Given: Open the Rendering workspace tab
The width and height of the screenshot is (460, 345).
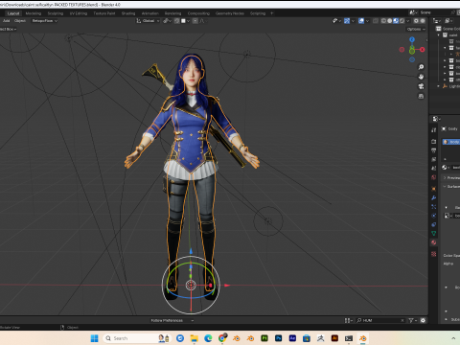Looking at the screenshot, I should click(172, 13).
